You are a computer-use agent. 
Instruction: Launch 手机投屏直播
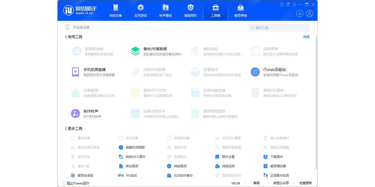(93, 72)
